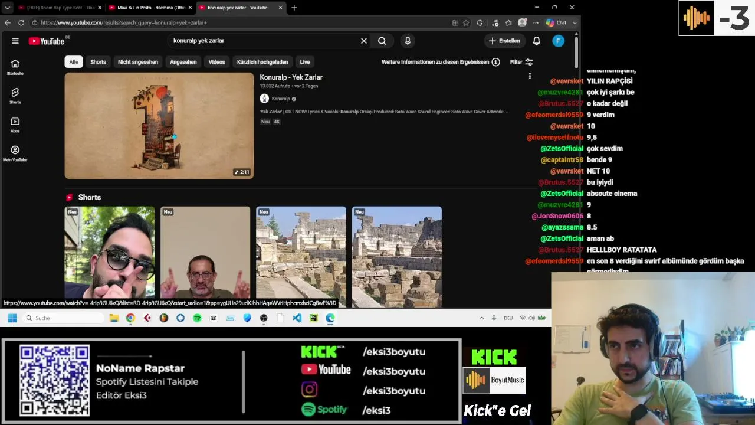Open the search Filter options

[521, 62]
